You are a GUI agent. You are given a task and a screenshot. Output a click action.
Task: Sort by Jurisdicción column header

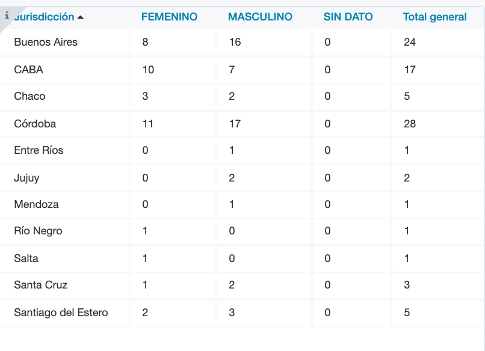point(44,17)
